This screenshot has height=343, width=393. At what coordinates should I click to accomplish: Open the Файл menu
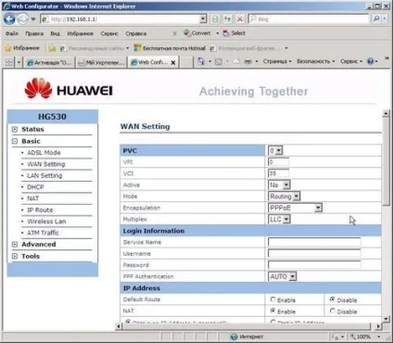pyautogui.click(x=12, y=33)
